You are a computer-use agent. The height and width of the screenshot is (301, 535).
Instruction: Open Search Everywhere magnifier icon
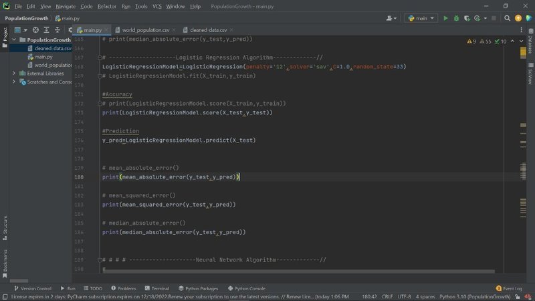tap(506, 18)
